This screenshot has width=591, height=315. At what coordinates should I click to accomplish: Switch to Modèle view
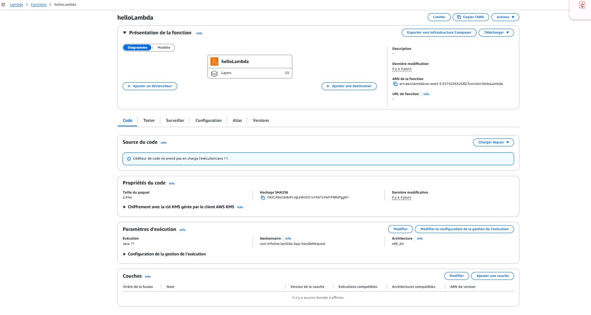[x=164, y=48]
